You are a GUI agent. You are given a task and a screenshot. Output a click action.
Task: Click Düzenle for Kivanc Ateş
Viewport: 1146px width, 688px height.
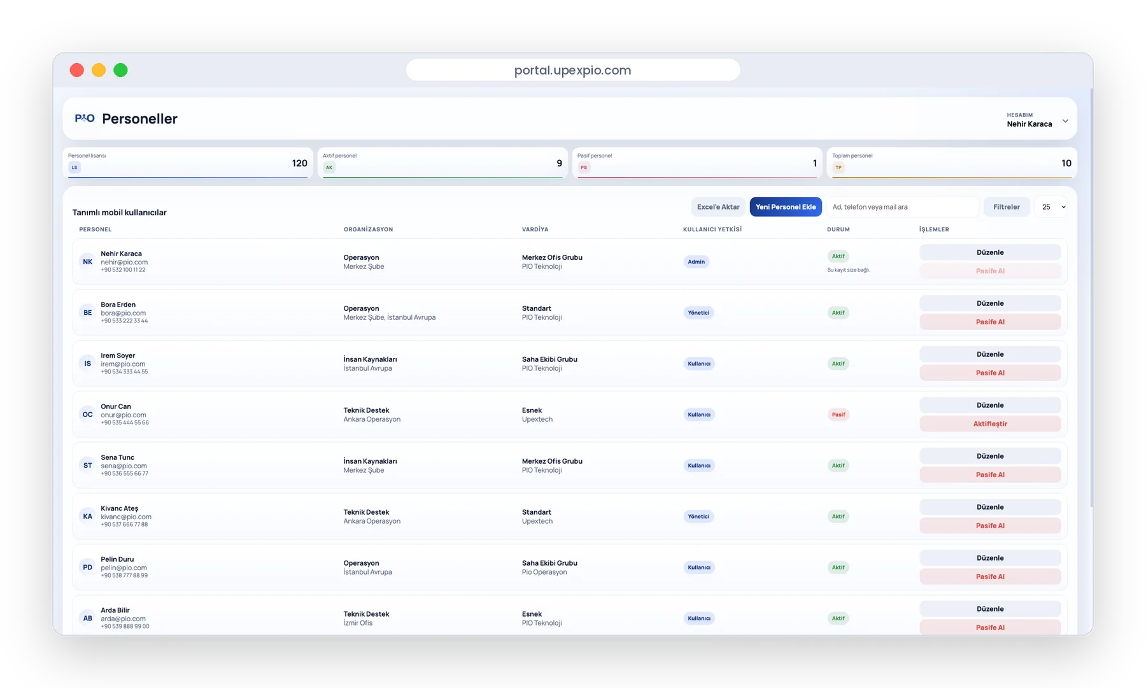click(x=990, y=507)
